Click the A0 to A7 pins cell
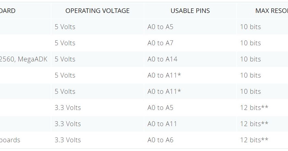 pyautogui.click(x=160, y=43)
